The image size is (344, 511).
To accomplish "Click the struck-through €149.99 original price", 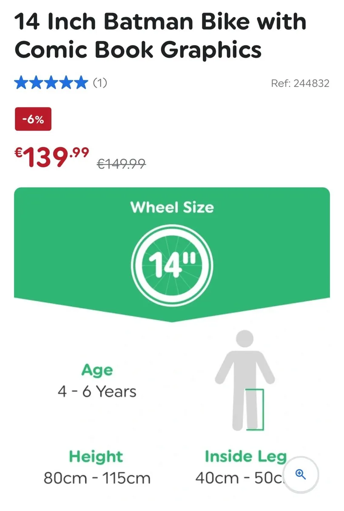I will [122, 164].
